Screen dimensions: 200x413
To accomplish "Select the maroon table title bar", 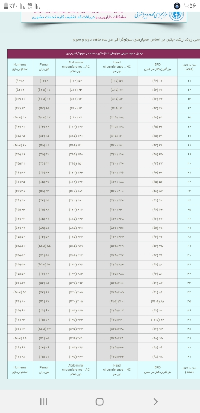I will tap(104, 54).
